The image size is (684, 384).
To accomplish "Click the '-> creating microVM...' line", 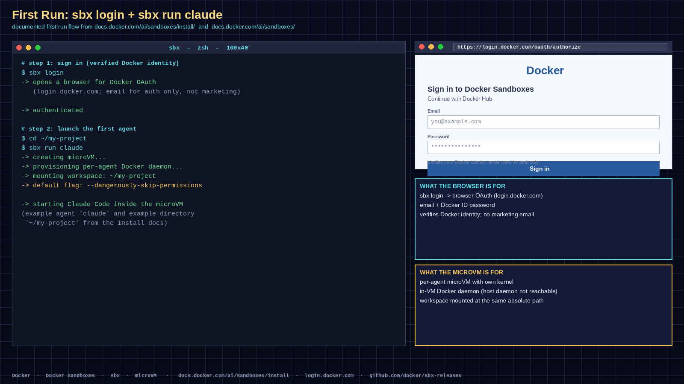I will (x=63, y=157).
